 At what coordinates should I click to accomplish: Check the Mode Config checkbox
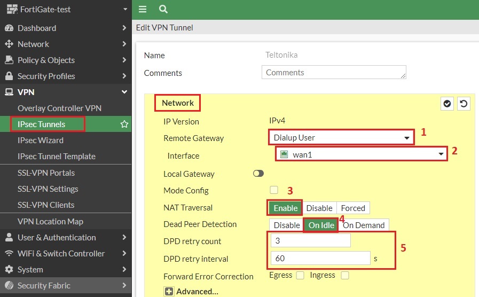click(274, 190)
